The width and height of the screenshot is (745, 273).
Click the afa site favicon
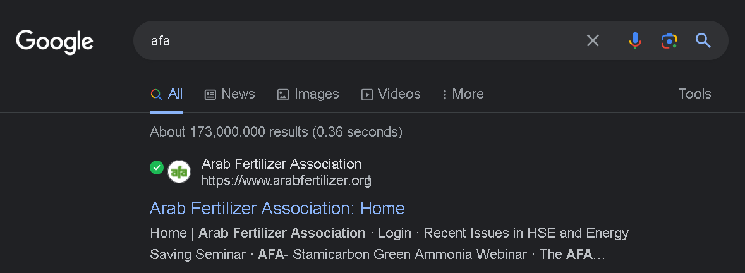[179, 172]
